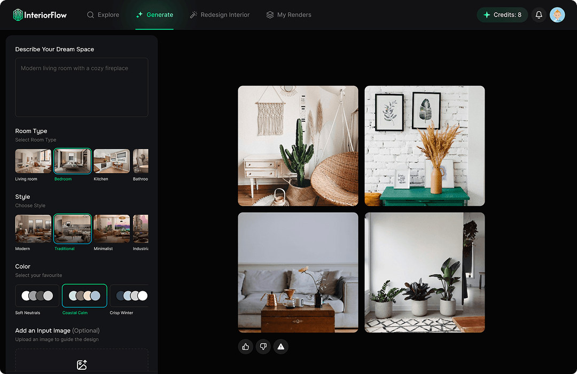Select the Kitchen room type
Image resolution: width=577 pixels, height=374 pixels.
click(x=111, y=161)
